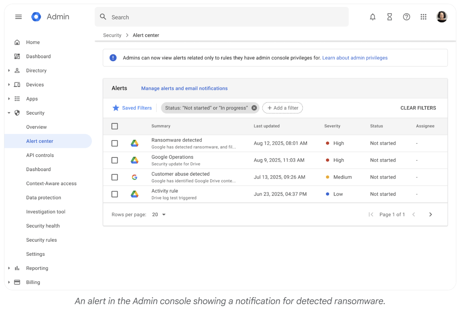This screenshot has width=461, height=311.
Task: Click the user profile avatar
Action: click(442, 17)
